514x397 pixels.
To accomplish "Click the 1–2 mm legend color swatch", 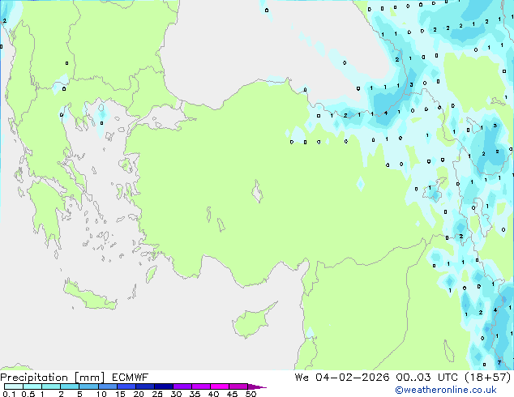I will [51, 386].
